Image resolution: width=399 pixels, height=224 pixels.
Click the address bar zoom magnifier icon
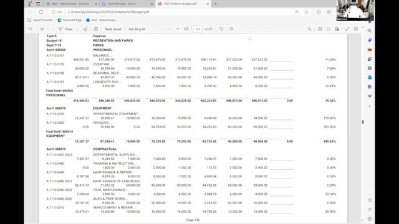[x=297, y=12]
